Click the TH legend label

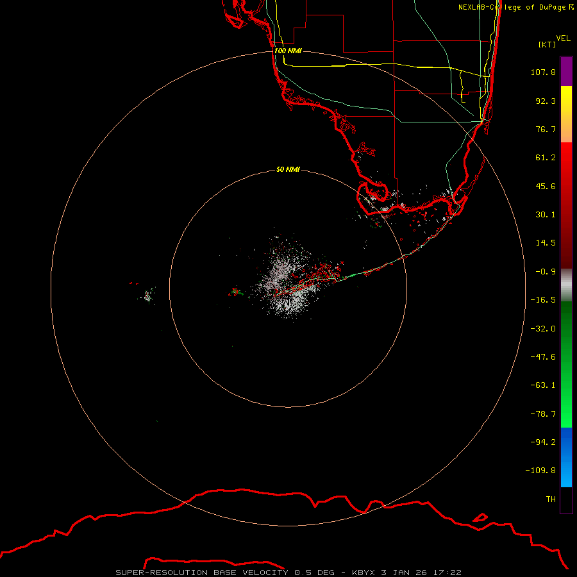point(551,499)
